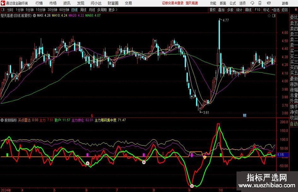Toggle the panel layout icon left of 分时

(3, 10)
